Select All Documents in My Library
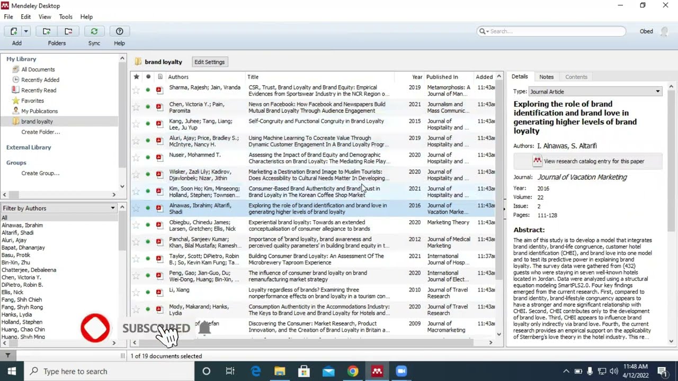Image resolution: width=678 pixels, height=381 pixels. point(38,69)
